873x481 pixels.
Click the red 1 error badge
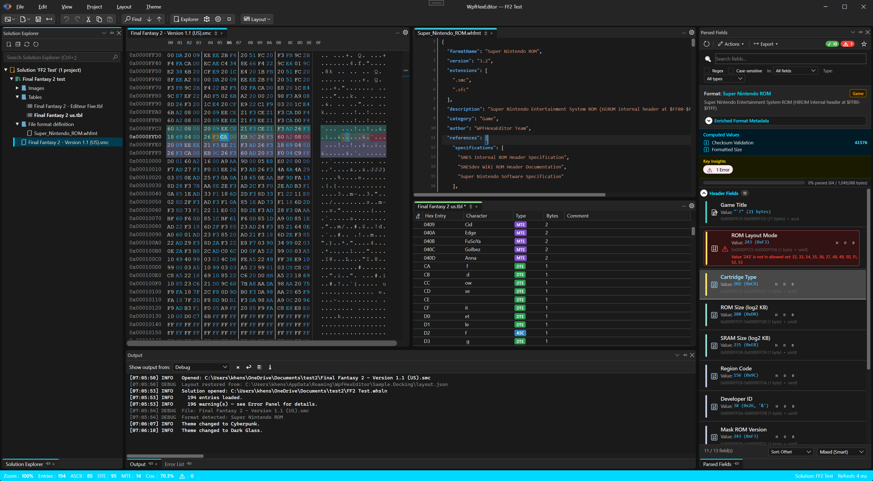847,44
